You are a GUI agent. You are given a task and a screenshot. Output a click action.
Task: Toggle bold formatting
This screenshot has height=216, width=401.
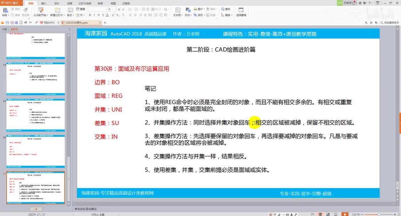pos(90,15)
